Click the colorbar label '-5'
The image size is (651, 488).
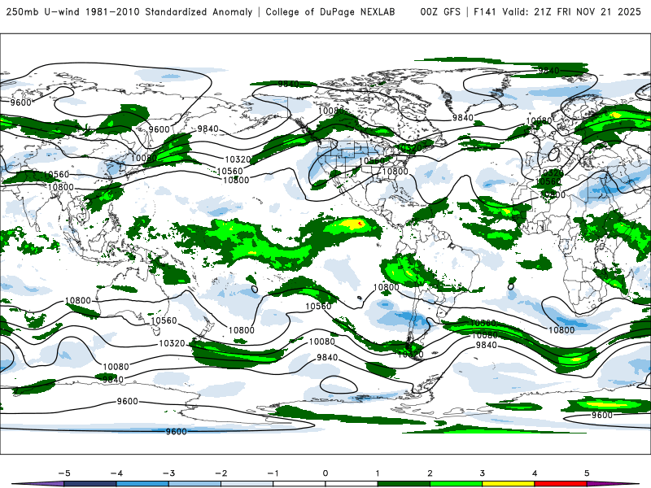pyautogui.click(x=64, y=473)
